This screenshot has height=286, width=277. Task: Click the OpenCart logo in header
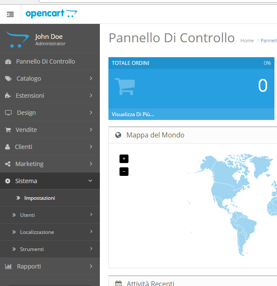51,14
